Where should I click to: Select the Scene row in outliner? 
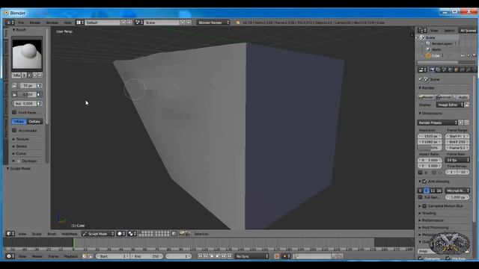(x=430, y=38)
